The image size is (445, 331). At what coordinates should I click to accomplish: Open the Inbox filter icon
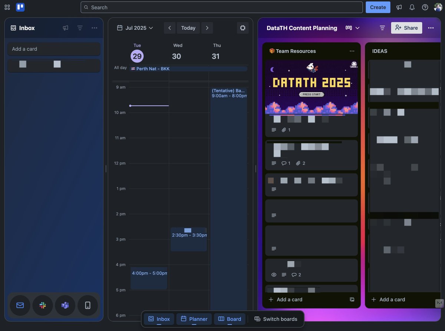[x=80, y=28]
